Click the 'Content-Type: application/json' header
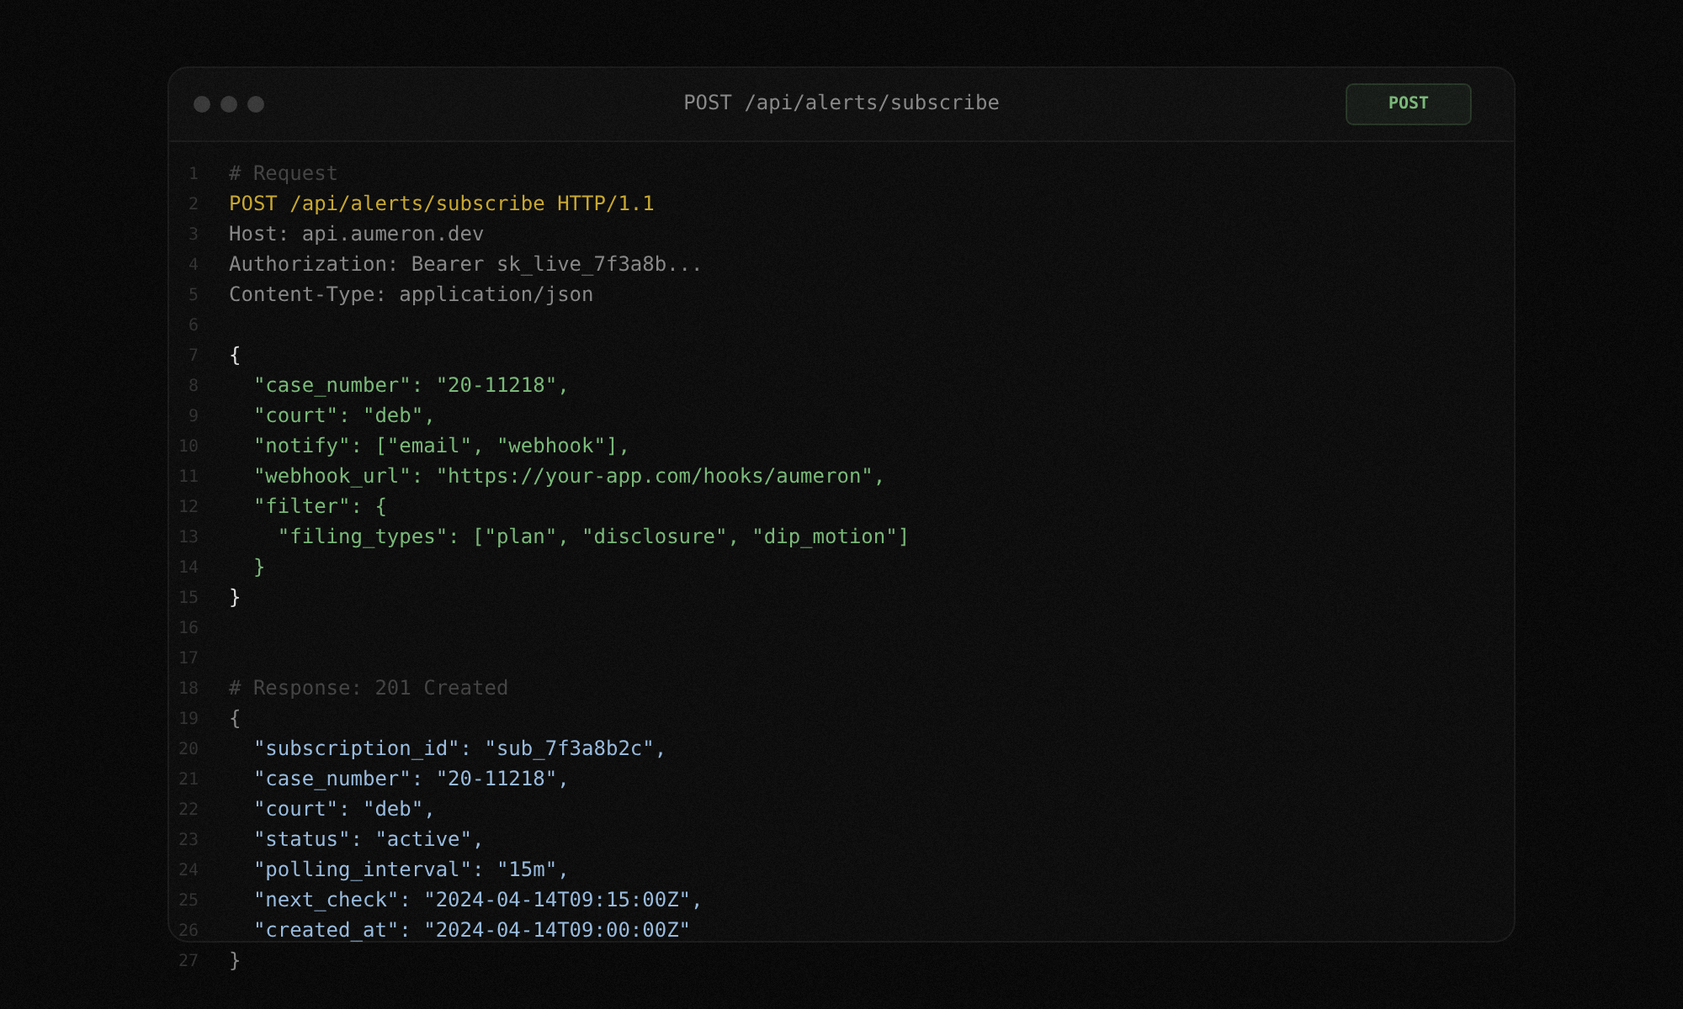This screenshot has height=1009, width=1683. 411,294
